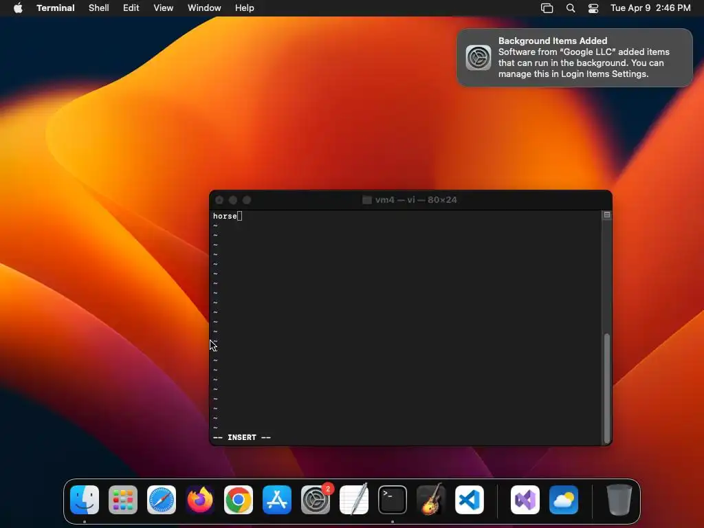The height and width of the screenshot is (528, 704).
Task: Click the split pane icon in Terminal
Action: [x=607, y=215]
